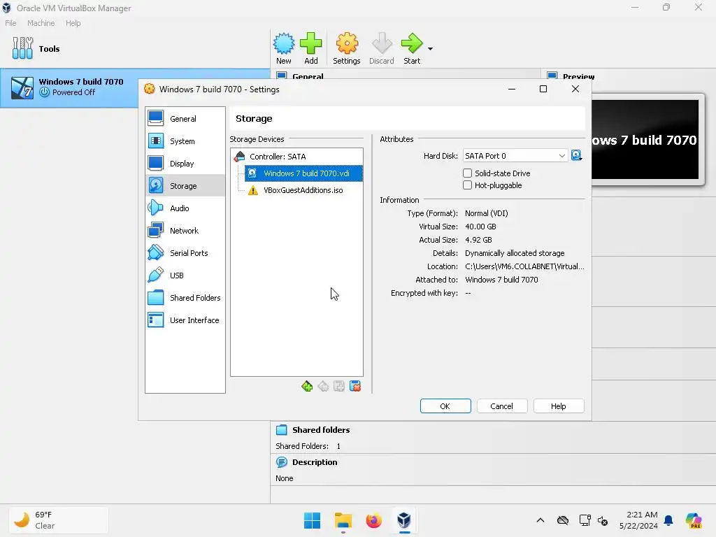
Task: Open the Display settings category
Action: point(185,164)
